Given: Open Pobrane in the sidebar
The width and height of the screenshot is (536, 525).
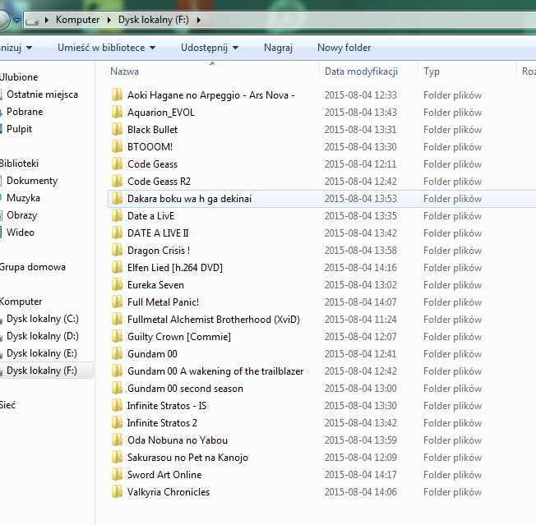Looking at the screenshot, I should pos(25,112).
